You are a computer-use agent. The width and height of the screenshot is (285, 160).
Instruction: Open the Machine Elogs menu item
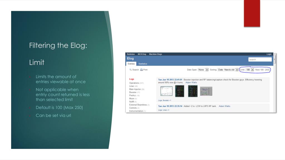pos(155,54)
